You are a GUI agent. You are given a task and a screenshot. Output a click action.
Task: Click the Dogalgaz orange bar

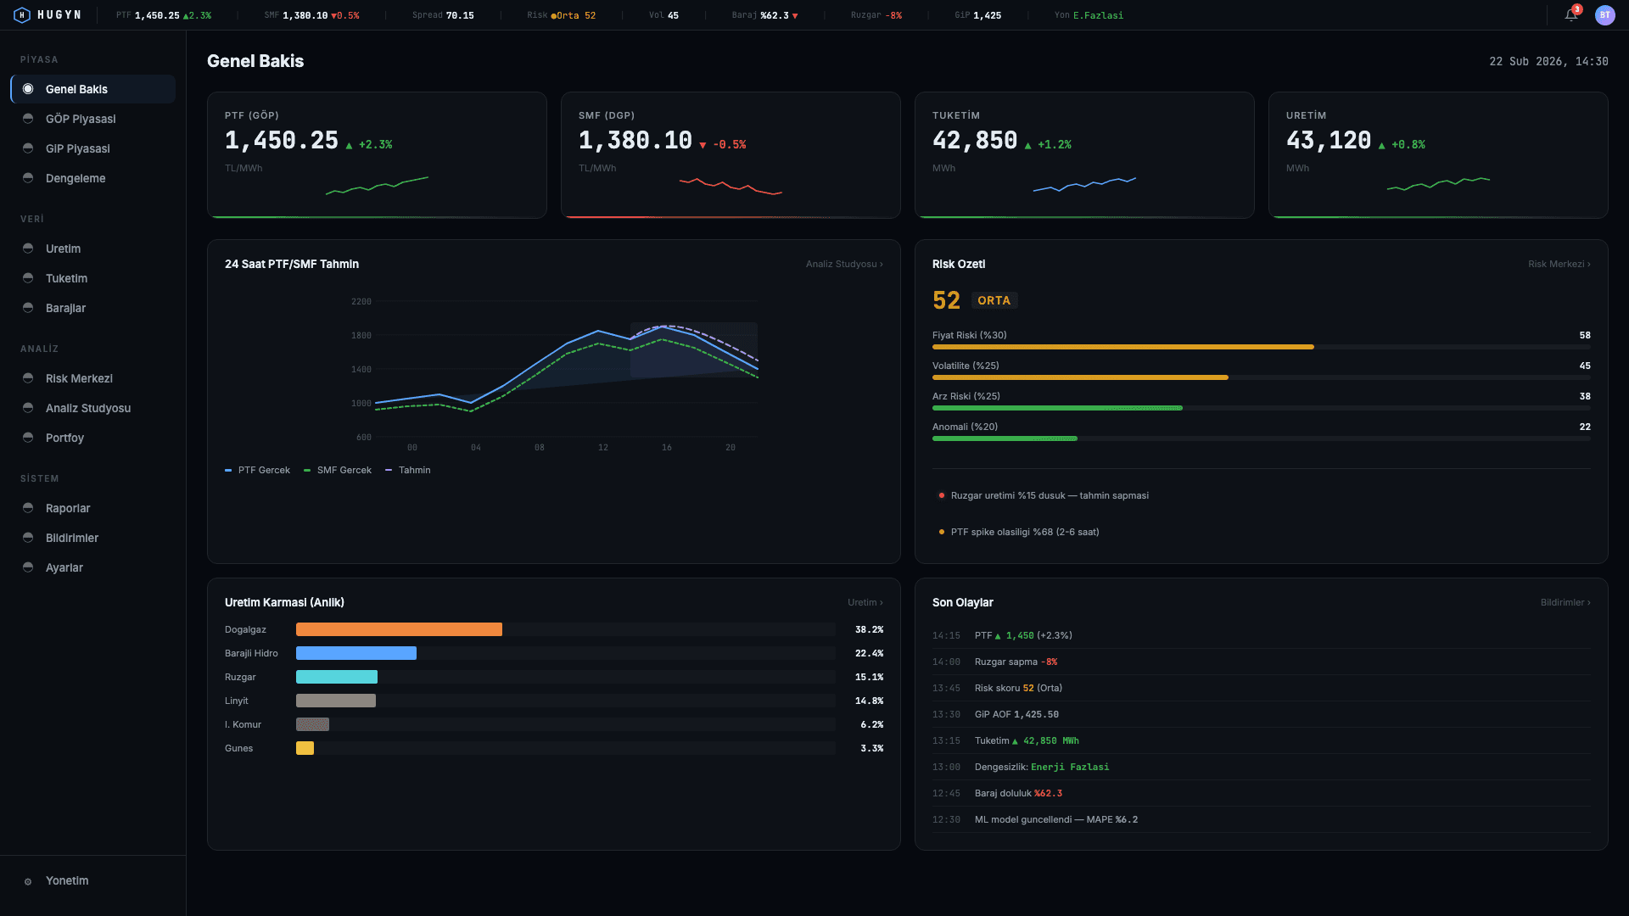point(399,629)
